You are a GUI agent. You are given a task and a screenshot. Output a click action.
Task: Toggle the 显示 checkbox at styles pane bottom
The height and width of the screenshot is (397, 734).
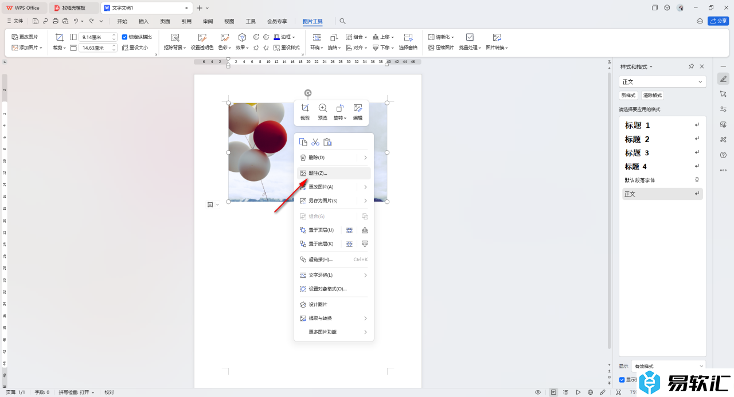(622, 379)
